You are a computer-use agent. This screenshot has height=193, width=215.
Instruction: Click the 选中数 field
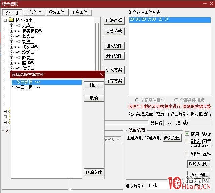(200, 123)
